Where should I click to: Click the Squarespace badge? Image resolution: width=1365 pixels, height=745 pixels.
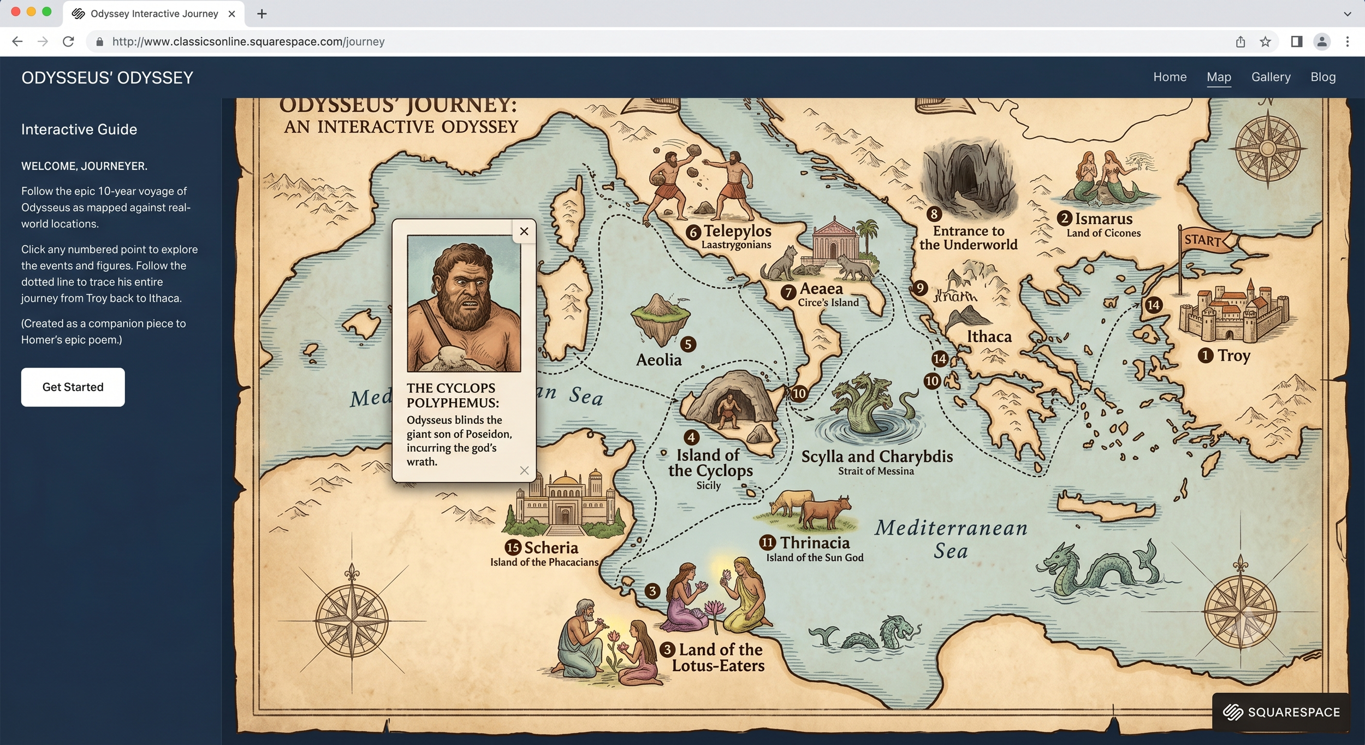[x=1280, y=712]
